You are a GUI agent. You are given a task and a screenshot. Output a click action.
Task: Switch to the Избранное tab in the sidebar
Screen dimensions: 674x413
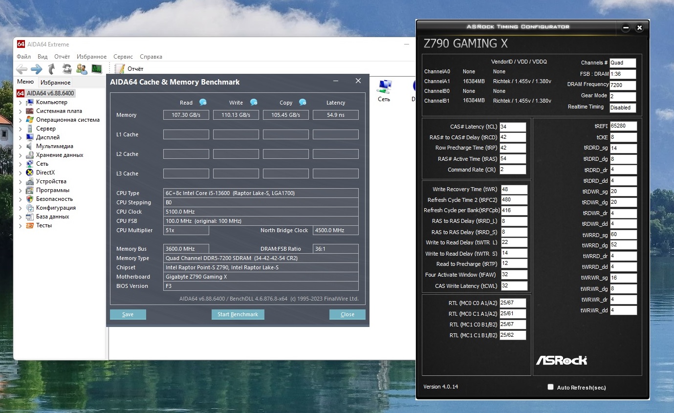(x=56, y=83)
